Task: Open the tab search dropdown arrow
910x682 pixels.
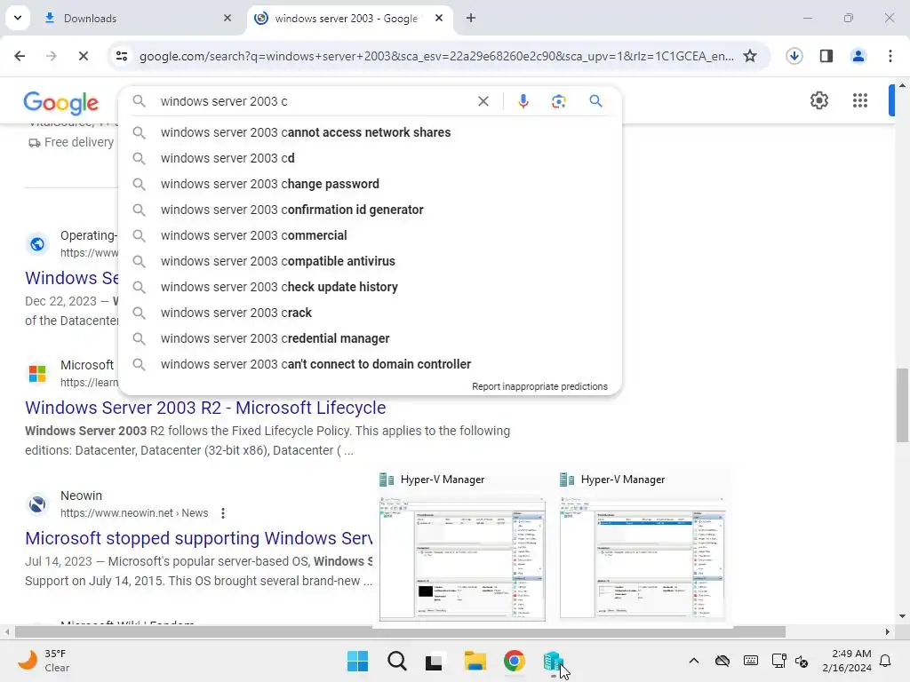Action: (x=18, y=18)
